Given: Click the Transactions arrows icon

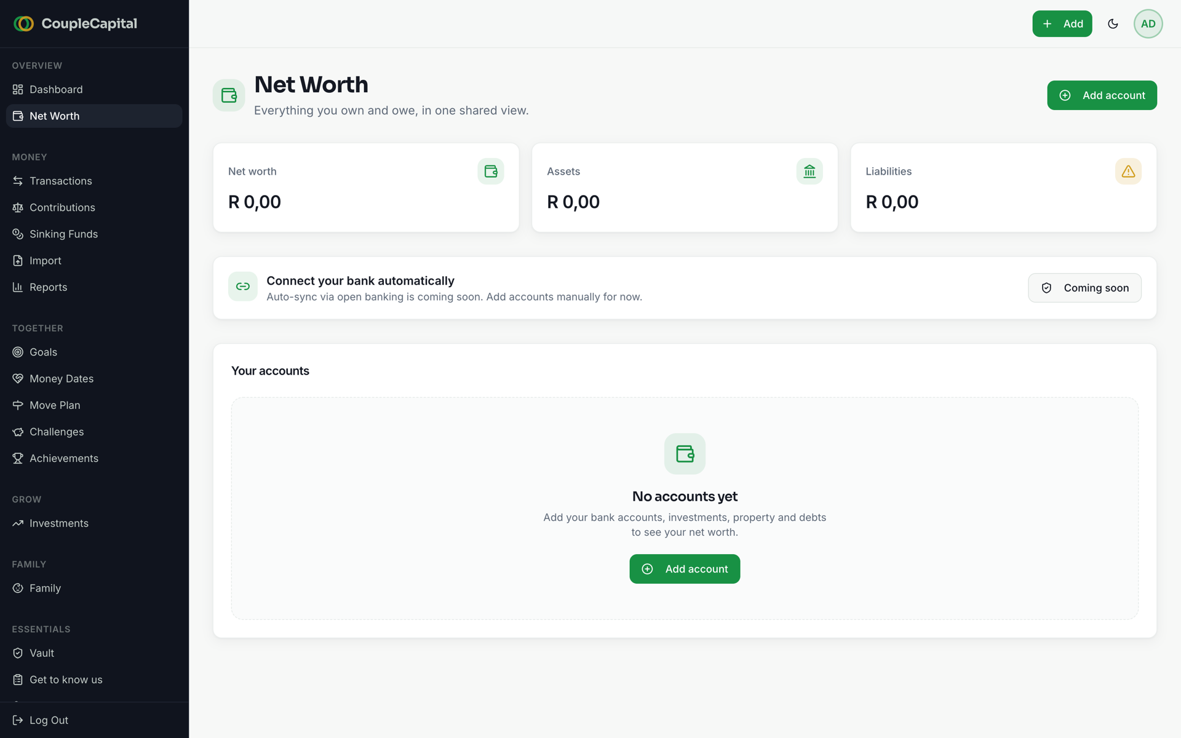Looking at the screenshot, I should (x=18, y=181).
